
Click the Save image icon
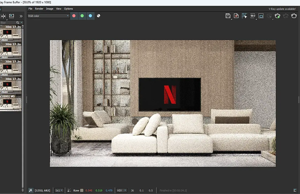(x=228, y=16)
